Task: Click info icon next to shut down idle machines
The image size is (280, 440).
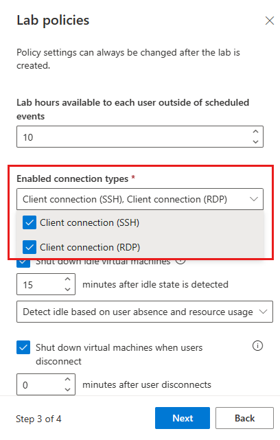Action: tap(180, 262)
